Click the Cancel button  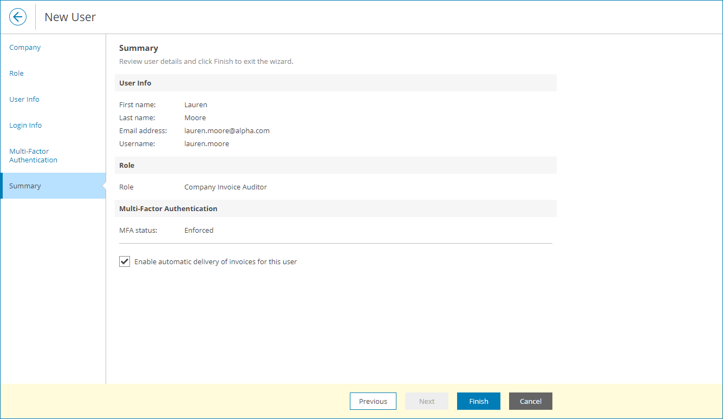(x=530, y=401)
